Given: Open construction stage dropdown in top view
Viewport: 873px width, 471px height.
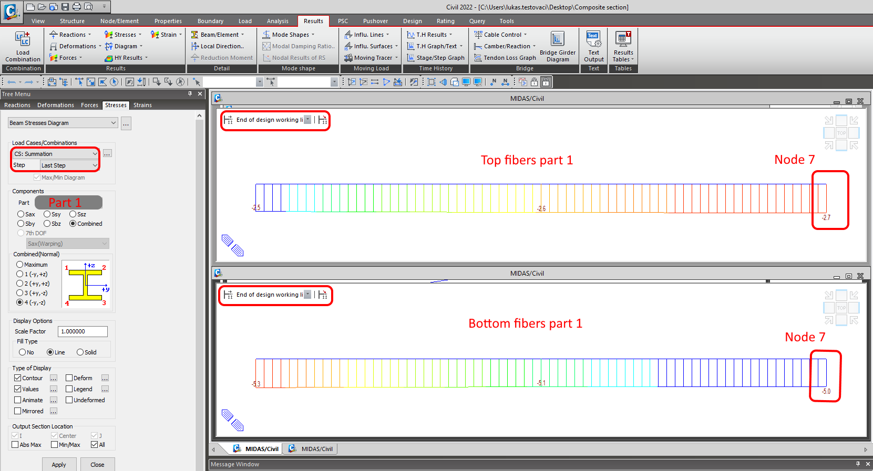Looking at the screenshot, I should tap(307, 120).
